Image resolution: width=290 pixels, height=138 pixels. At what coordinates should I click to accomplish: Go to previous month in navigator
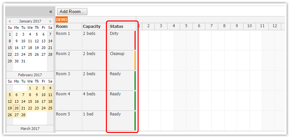coord(10,21)
